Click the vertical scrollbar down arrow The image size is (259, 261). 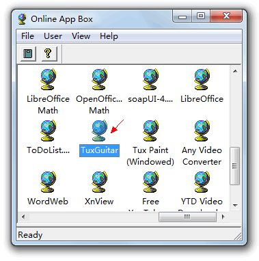click(x=235, y=206)
